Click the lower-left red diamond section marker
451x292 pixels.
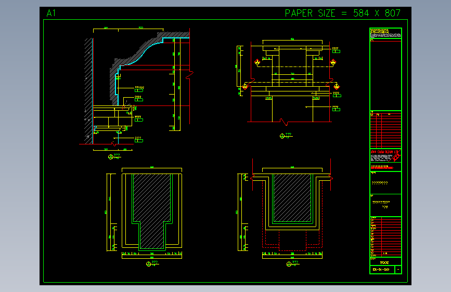[245, 86]
